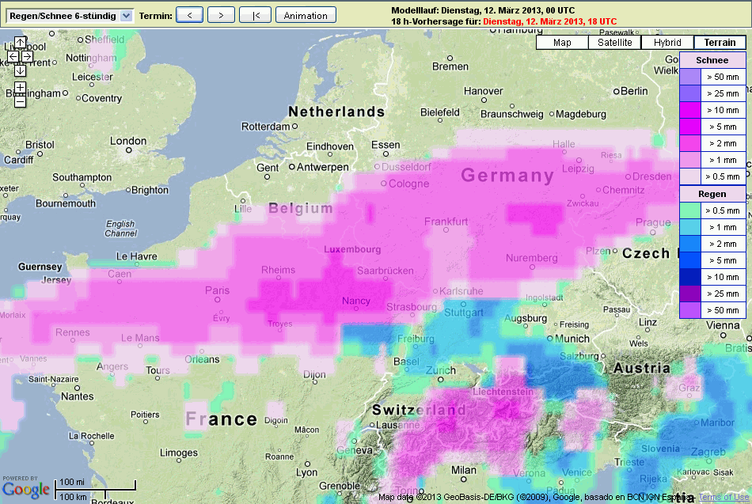752x504 pixels.
Task: Click the Munich label on the map
Action: 572,339
